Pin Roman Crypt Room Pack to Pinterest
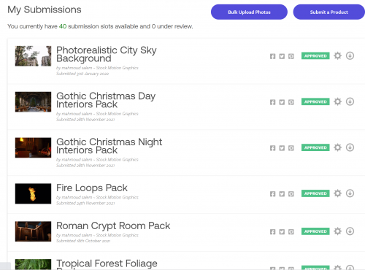The width and height of the screenshot is (365, 270). click(x=291, y=232)
